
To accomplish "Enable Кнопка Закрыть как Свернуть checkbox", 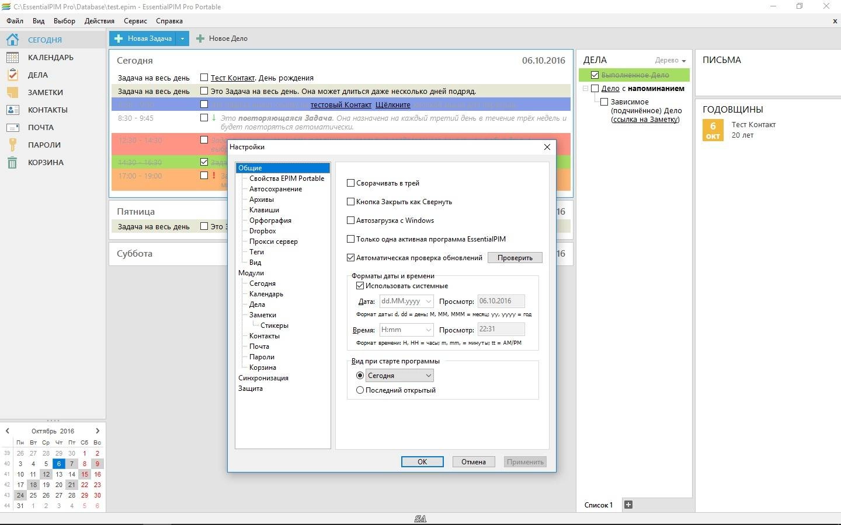I will click(350, 202).
